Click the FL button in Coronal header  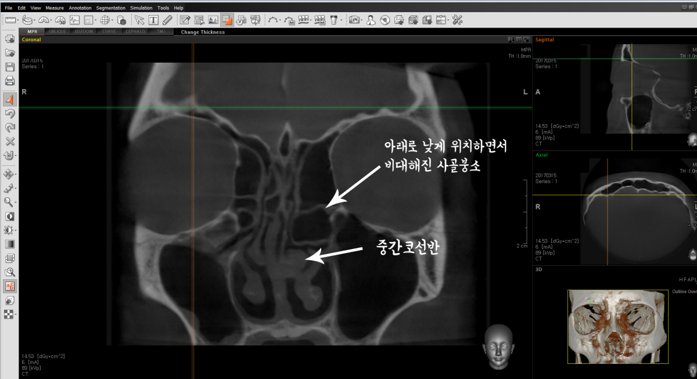(x=511, y=40)
